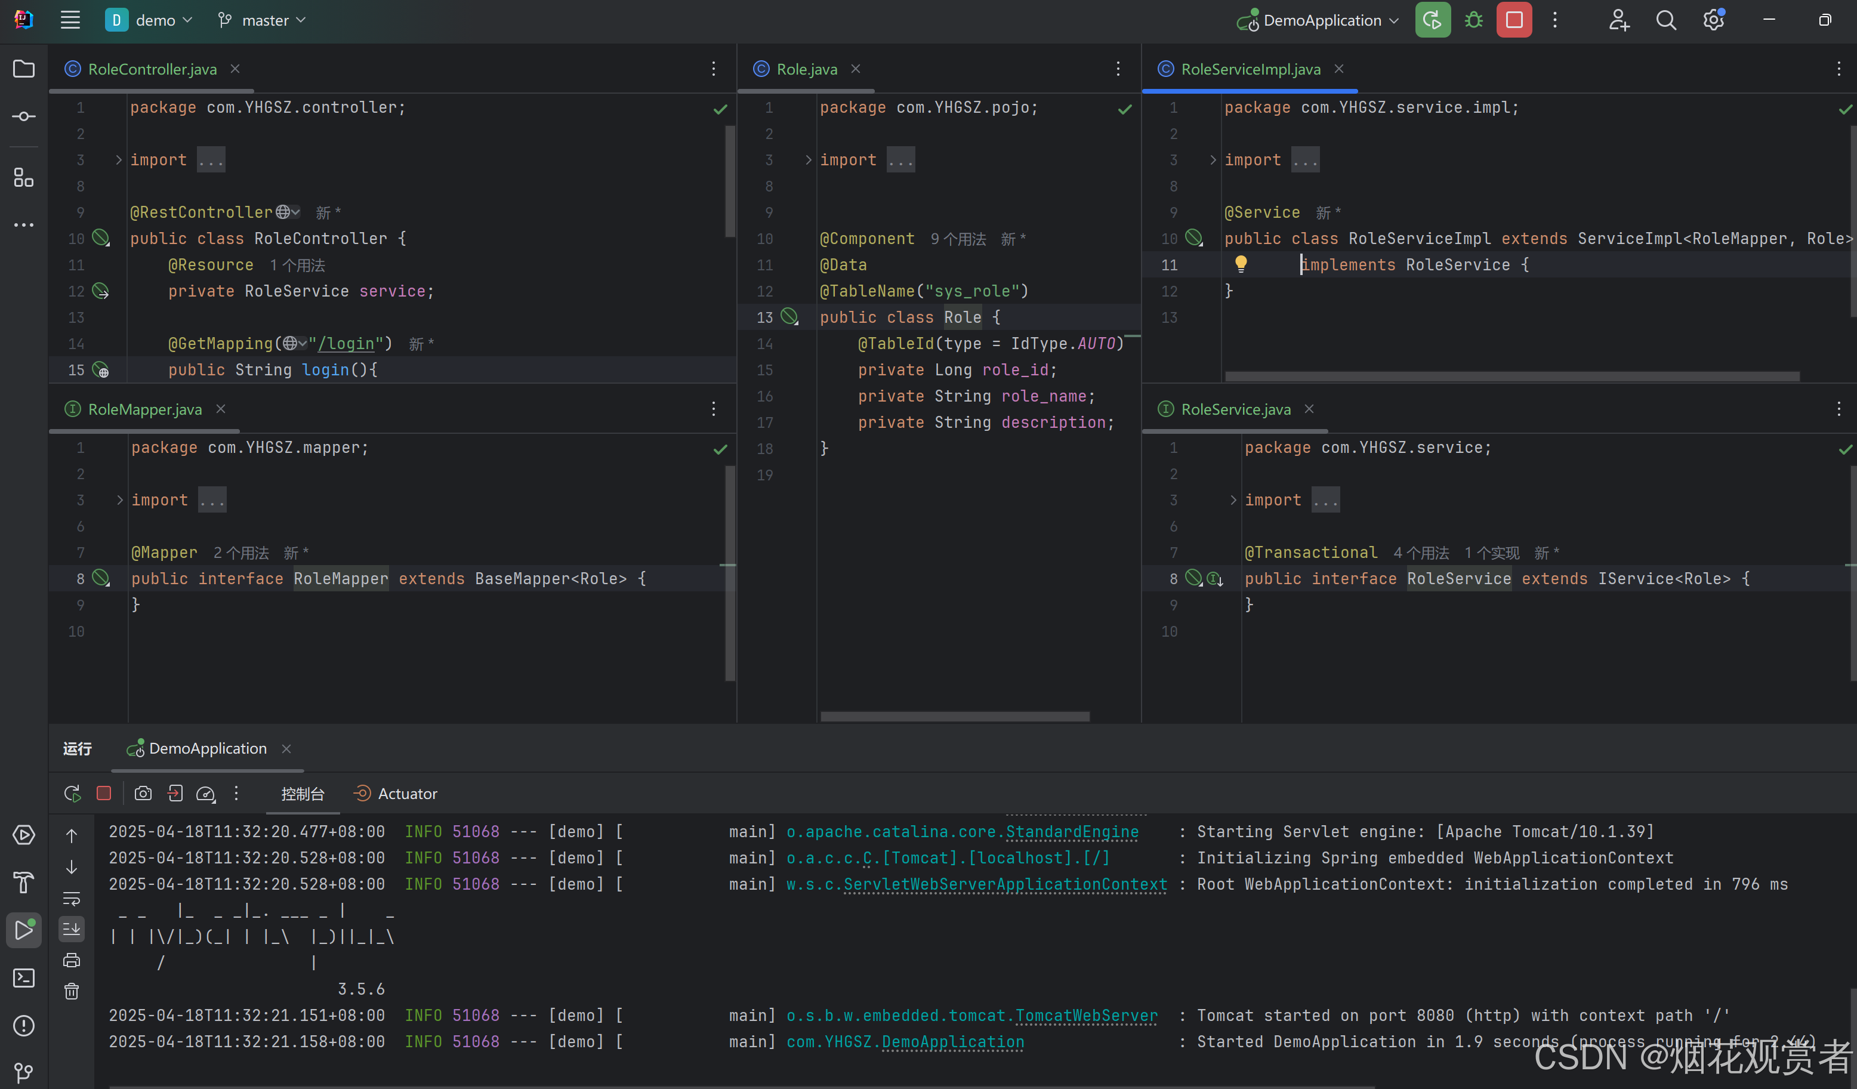Open the Commit tool window
The width and height of the screenshot is (1857, 1089).
pos(23,116)
